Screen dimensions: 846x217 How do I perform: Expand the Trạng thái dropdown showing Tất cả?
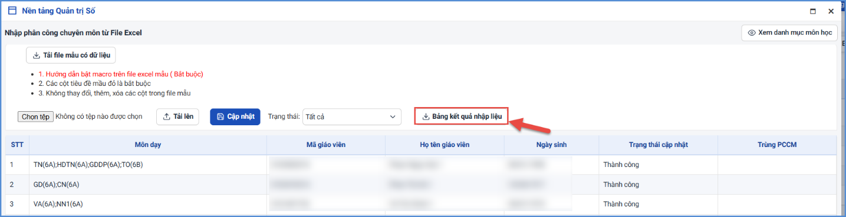coord(352,116)
